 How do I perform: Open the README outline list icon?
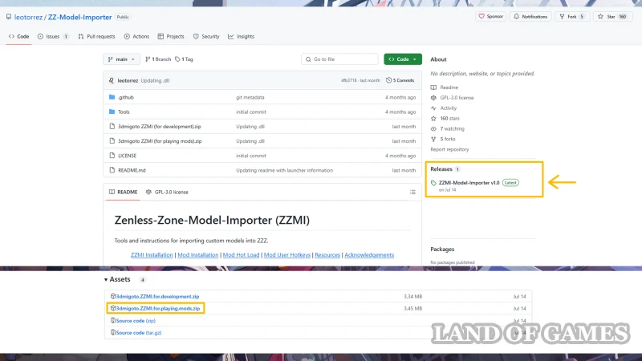[x=412, y=192]
